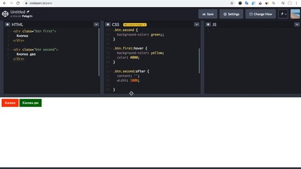This screenshot has height=169, width=301.
Task: Go back in browser history
Action: [x=5, y=3]
